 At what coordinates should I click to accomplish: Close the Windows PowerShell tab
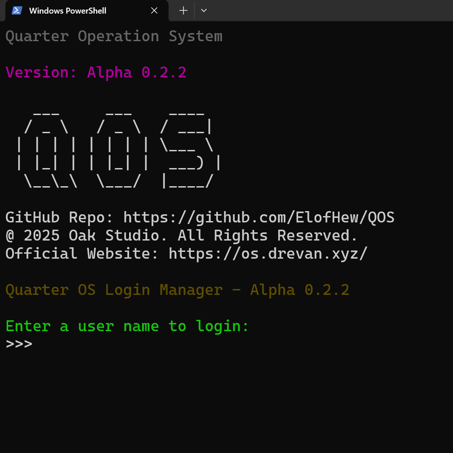(x=154, y=11)
